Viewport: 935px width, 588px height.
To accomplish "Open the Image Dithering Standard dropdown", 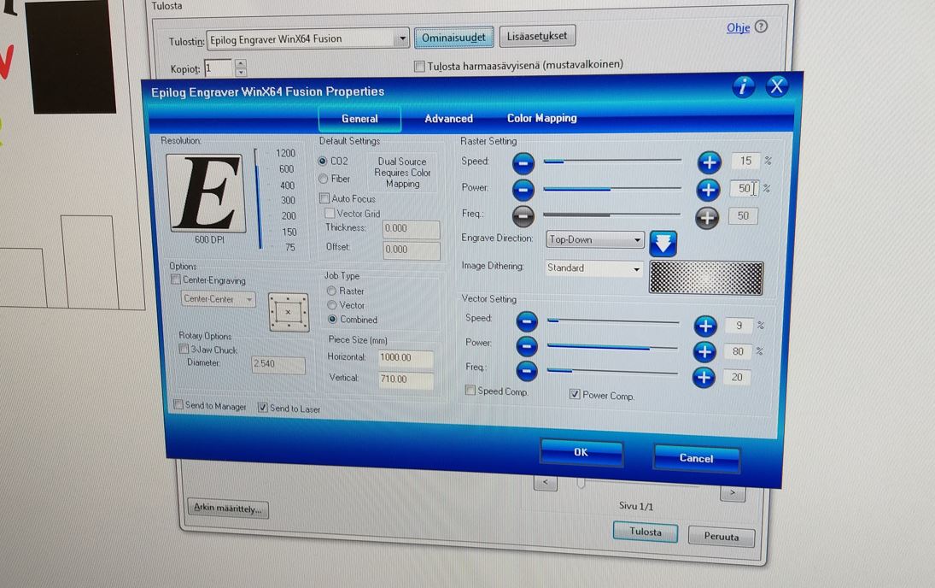I will [594, 268].
